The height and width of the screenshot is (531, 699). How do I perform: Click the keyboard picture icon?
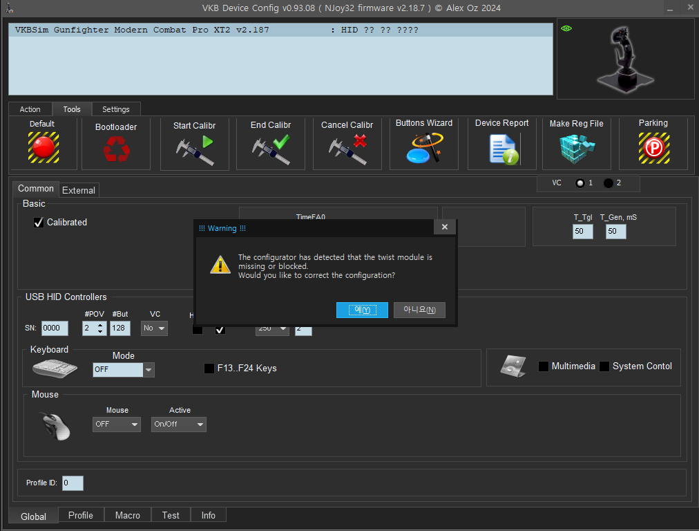(x=55, y=368)
